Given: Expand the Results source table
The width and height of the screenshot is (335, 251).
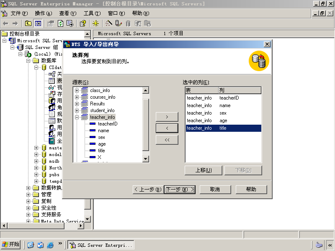Looking at the screenshot, I should click(77, 104).
